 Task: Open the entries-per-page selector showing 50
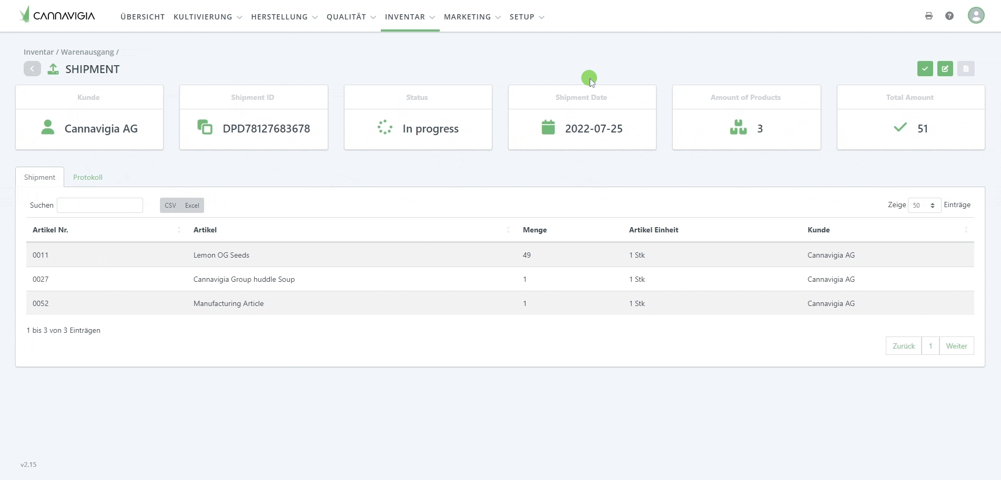point(924,206)
